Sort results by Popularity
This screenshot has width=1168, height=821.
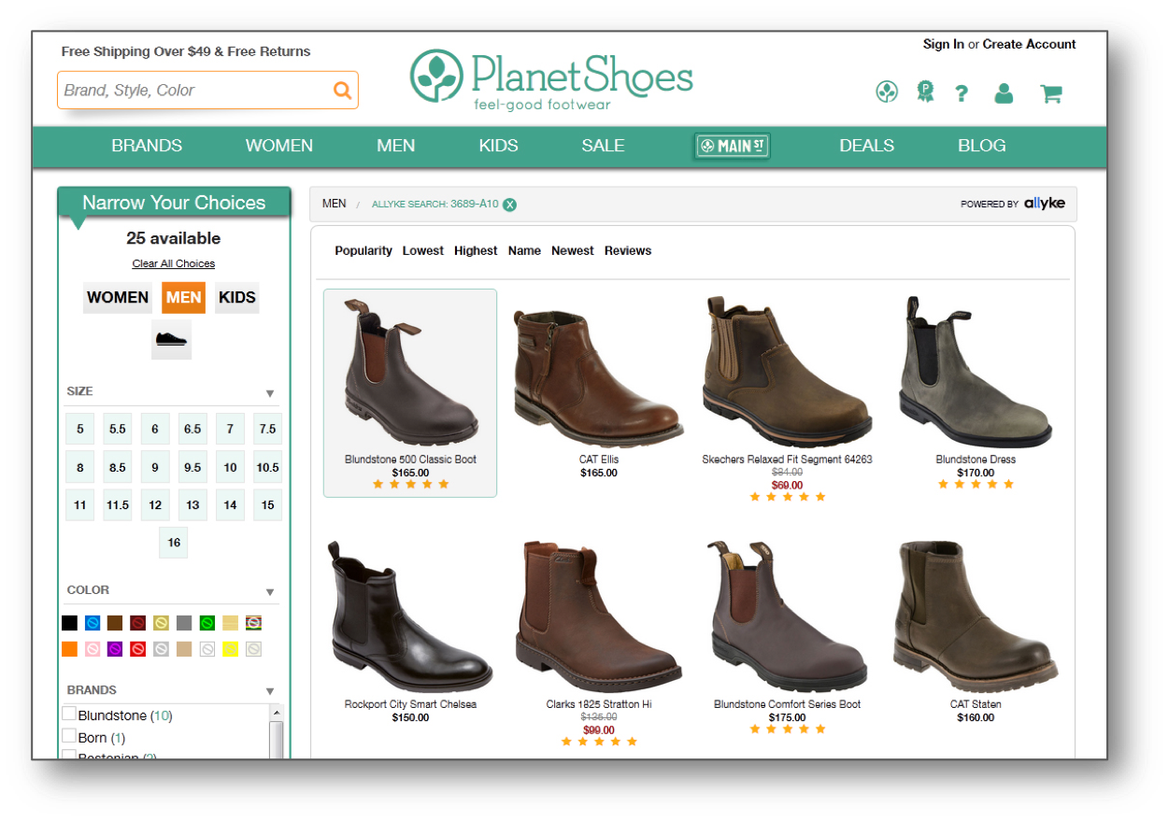pyautogui.click(x=363, y=251)
